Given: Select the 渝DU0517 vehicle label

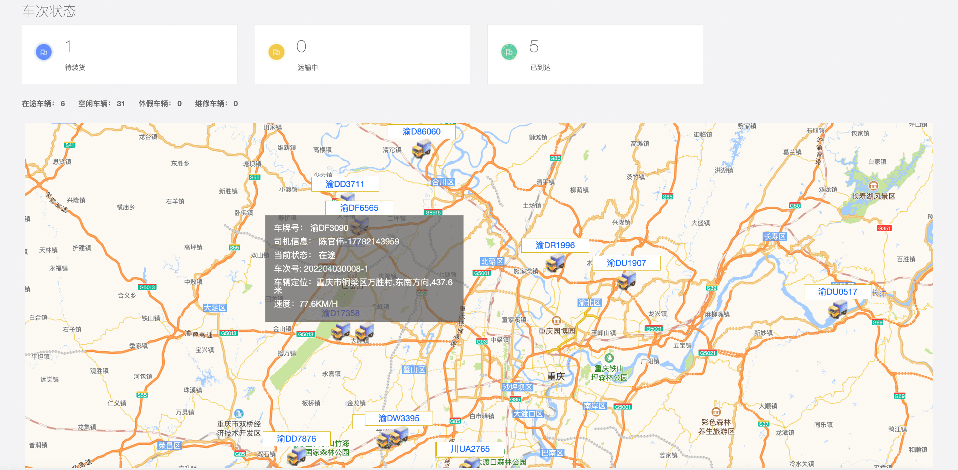Looking at the screenshot, I should click(x=838, y=292).
